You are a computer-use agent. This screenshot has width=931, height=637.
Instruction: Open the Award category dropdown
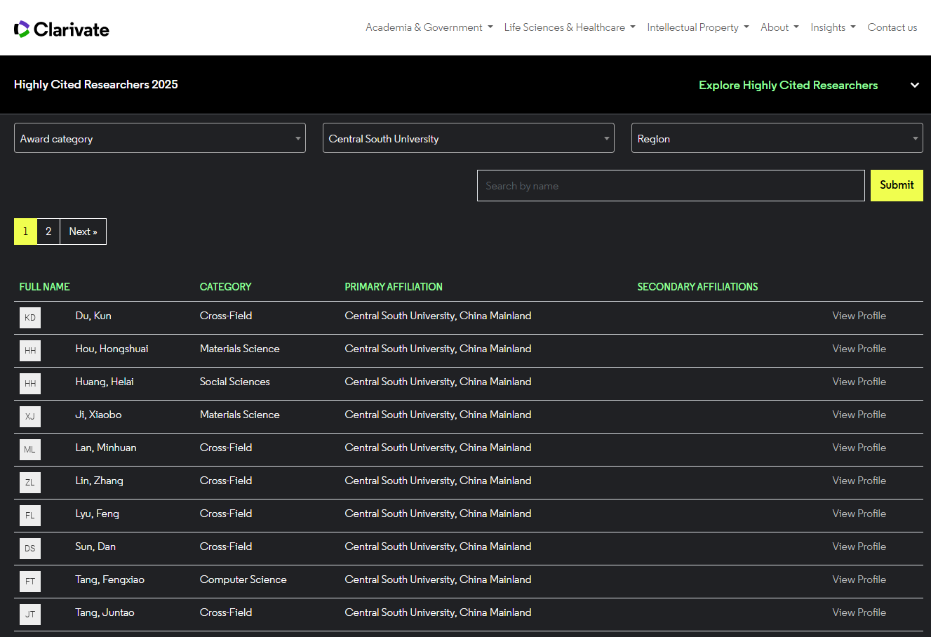160,138
